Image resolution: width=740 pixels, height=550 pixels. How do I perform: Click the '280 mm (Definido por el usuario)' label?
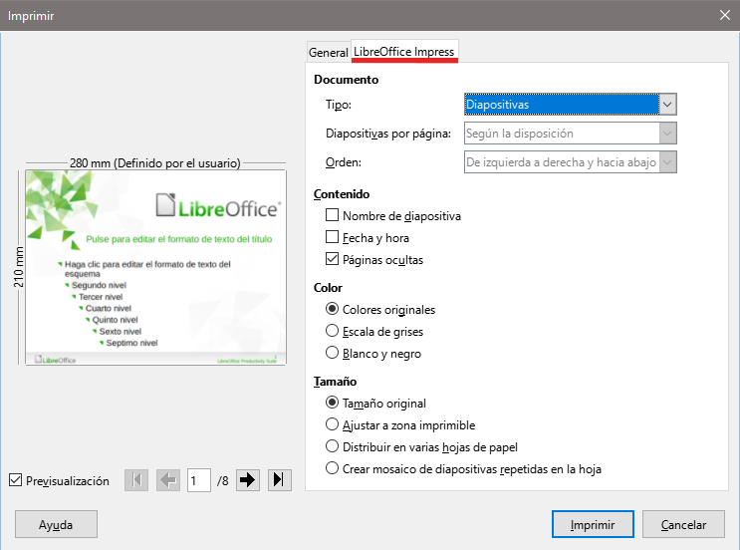point(155,162)
